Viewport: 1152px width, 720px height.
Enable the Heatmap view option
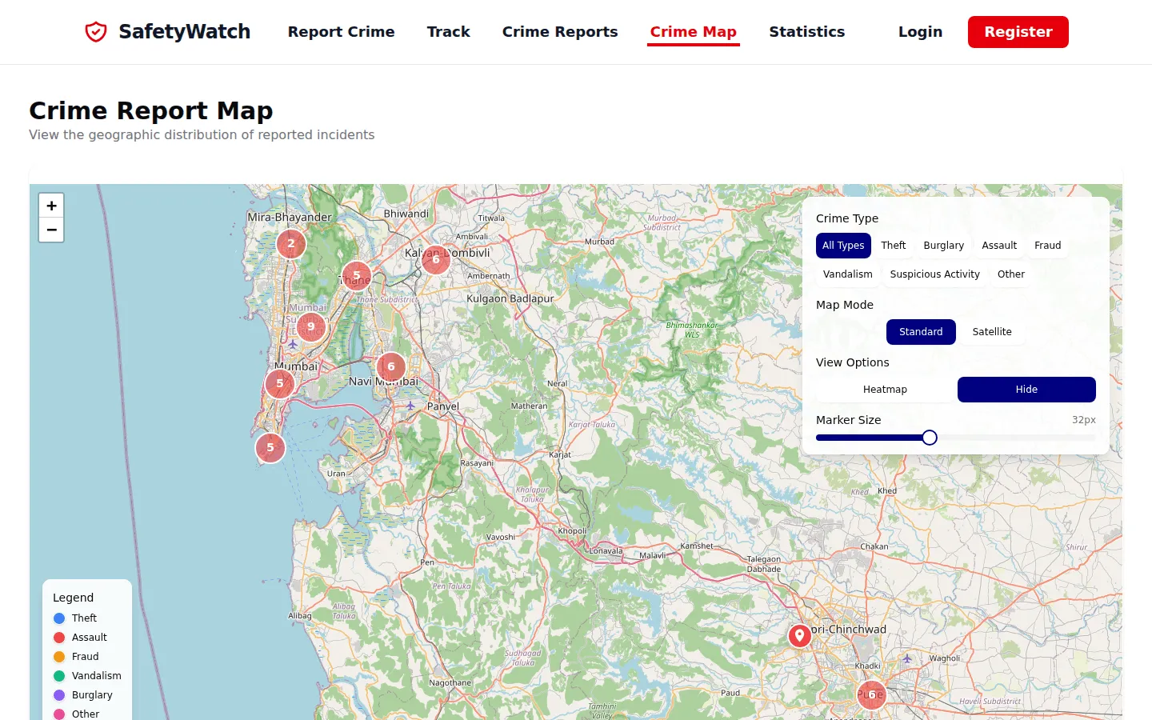(x=885, y=390)
